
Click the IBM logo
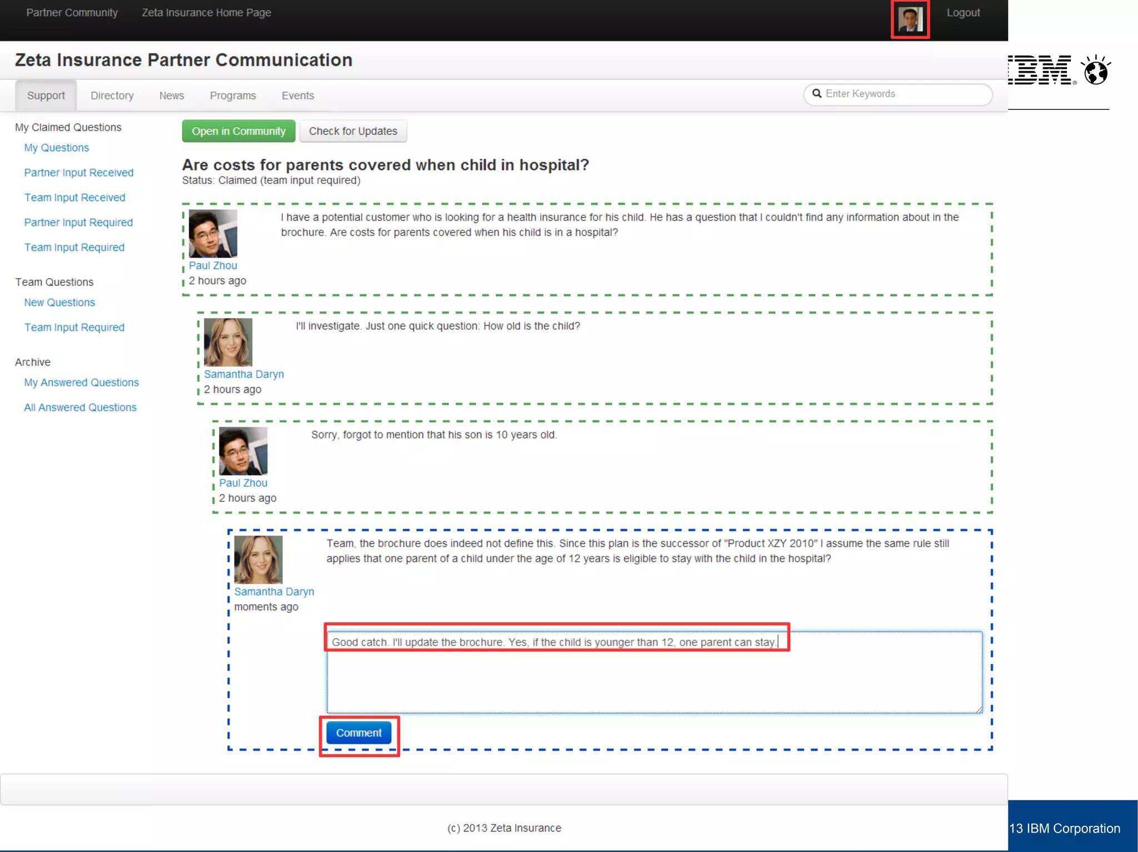click(1042, 71)
